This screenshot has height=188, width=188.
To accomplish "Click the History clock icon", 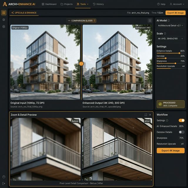I will point(94,4).
